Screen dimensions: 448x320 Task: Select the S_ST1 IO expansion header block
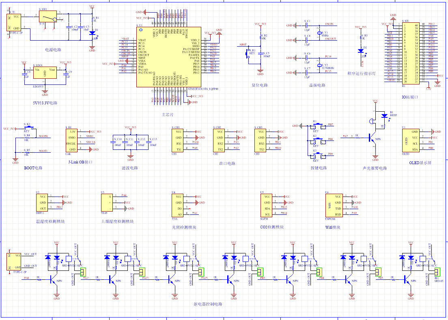click(411, 54)
